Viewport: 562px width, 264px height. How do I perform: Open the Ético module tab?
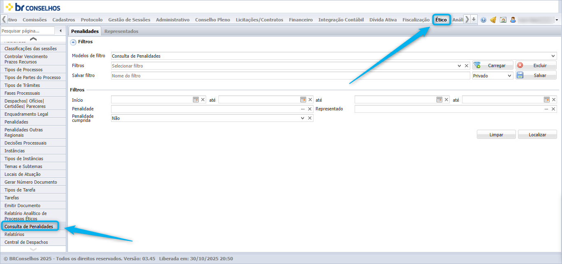click(441, 20)
